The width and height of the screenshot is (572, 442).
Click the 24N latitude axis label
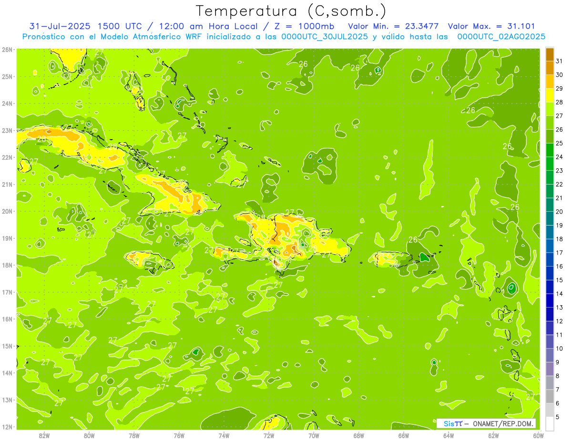pos(8,103)
